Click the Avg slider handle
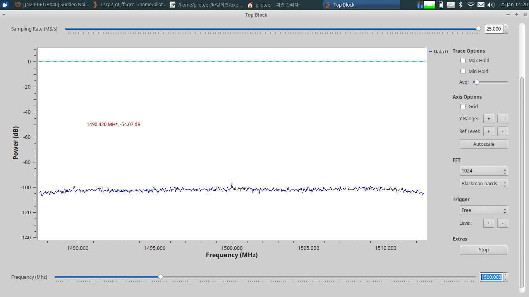This screenshot has height=297, width=529. coord(477,82)
